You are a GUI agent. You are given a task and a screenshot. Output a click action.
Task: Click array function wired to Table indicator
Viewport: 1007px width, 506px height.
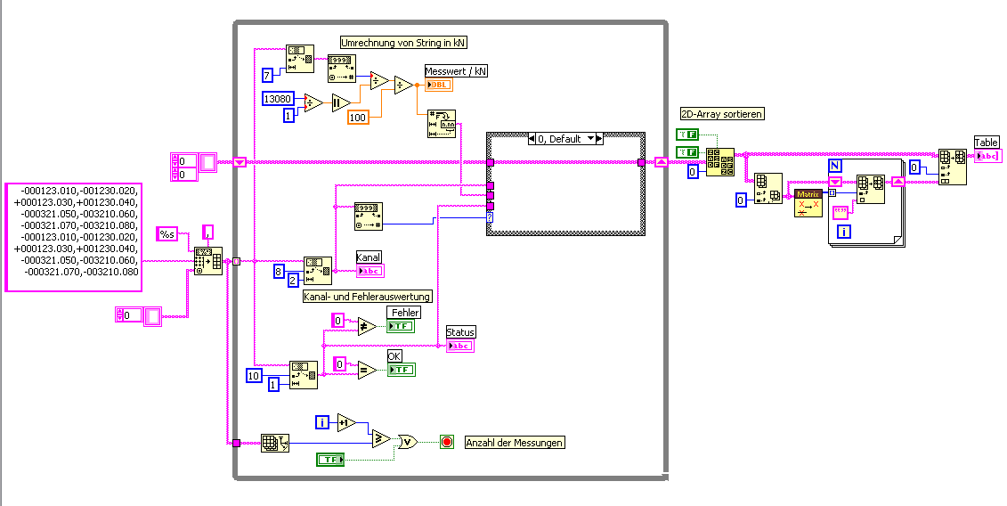click(x=953, y=167)
